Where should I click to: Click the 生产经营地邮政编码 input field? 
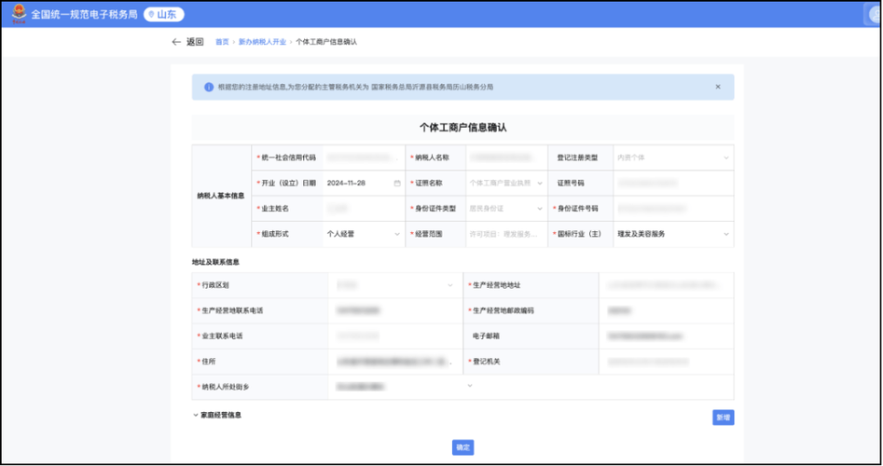666,310
